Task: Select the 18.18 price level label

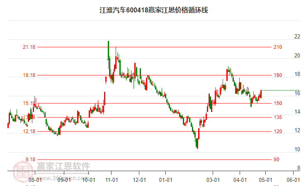Action: click(29, 75)
